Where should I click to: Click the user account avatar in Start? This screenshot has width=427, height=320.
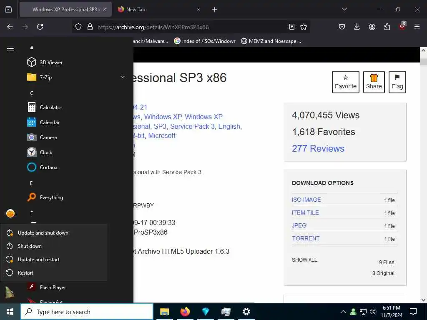(10, 213)
